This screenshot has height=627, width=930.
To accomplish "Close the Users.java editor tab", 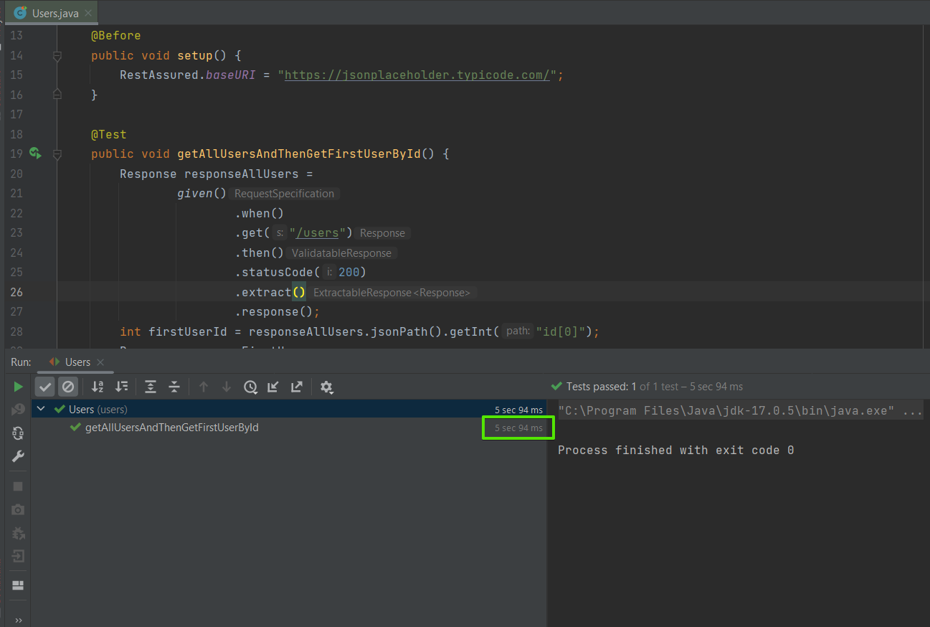I will pos(88,14).
